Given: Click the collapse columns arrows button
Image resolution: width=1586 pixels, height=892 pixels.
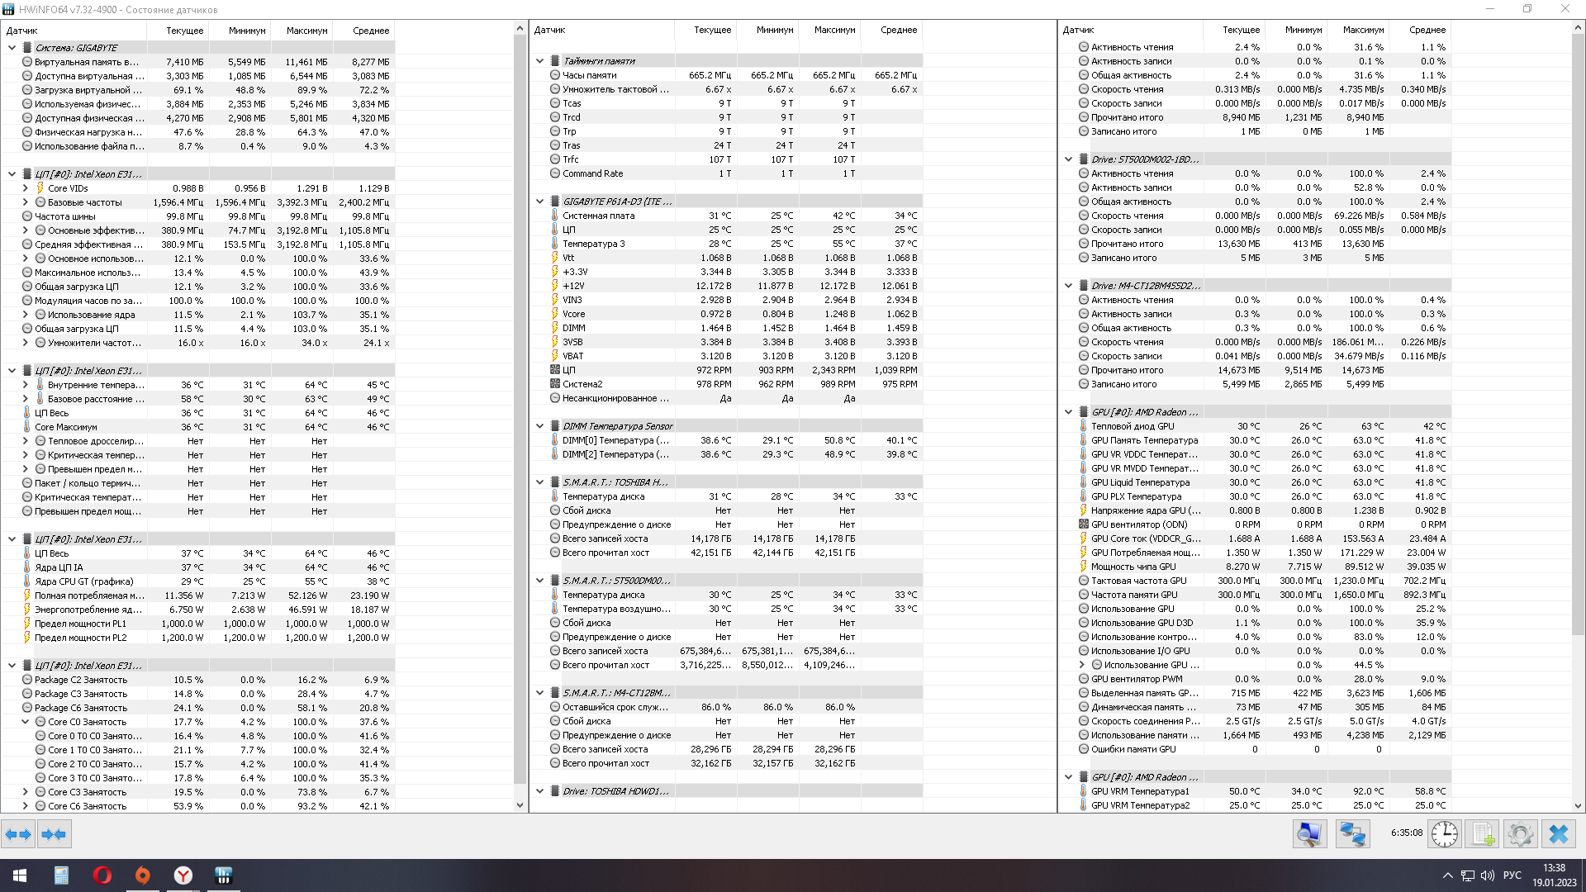Looking at the screenshot, I should click(54, 834).
